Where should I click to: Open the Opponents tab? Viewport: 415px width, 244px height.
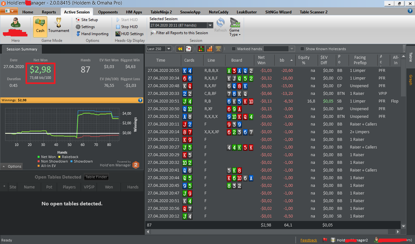108,12
